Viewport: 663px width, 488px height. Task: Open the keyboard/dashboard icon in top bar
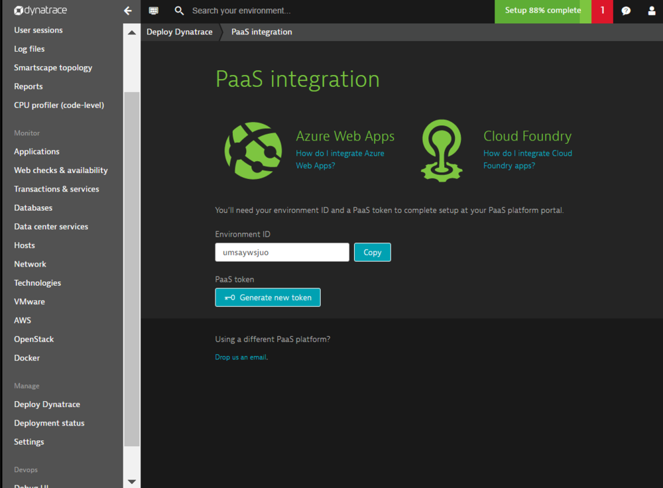[x=154, y=11]
